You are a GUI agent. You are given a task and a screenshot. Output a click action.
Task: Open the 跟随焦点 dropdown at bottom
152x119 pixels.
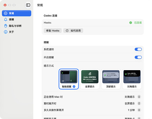point(139,118)
